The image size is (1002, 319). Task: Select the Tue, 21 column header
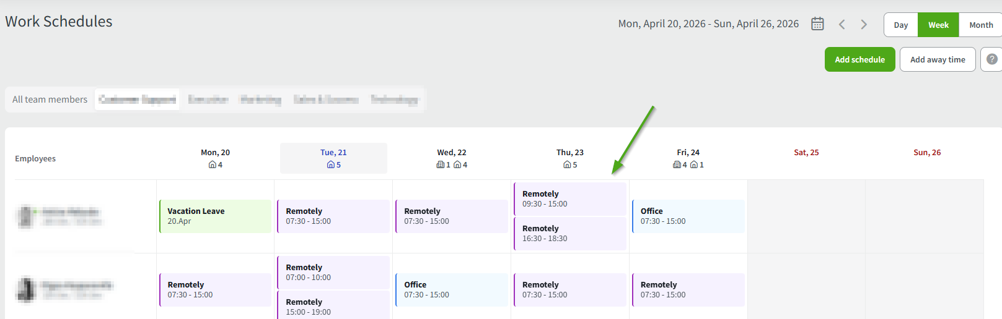point(333,153)
